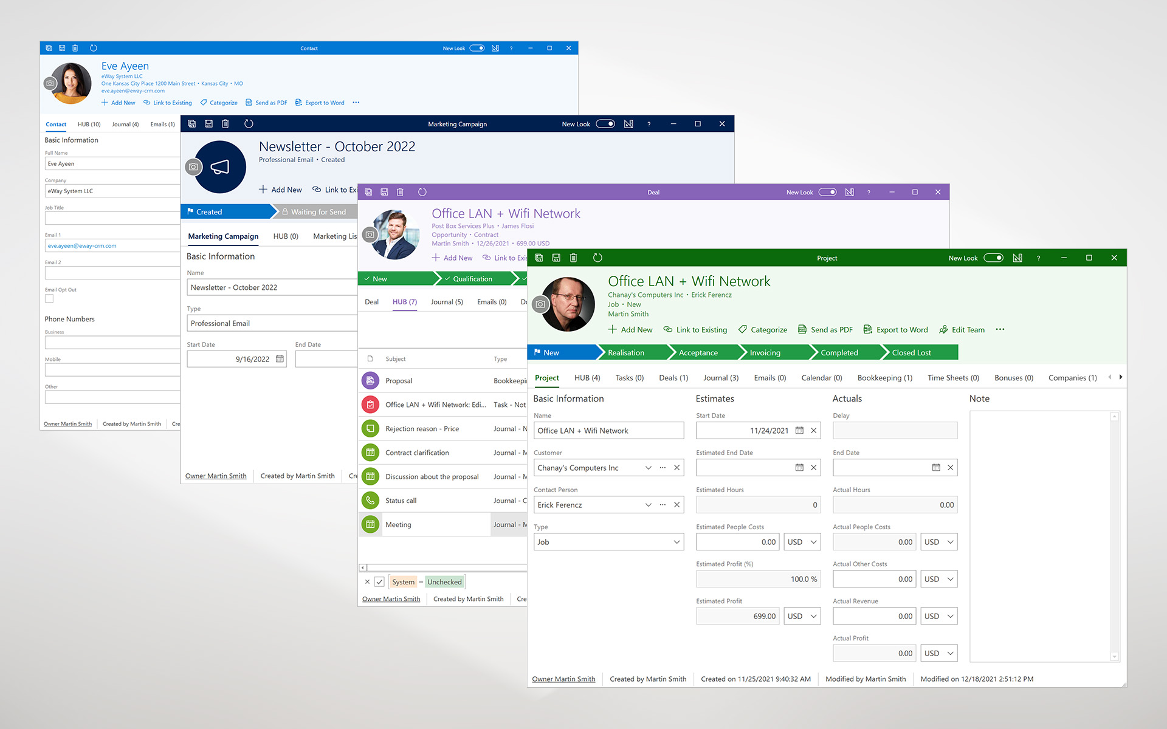1167x729 pixels.
Task: Select HUB (7) tab in Deal window
Action: (x=405, y=302)
